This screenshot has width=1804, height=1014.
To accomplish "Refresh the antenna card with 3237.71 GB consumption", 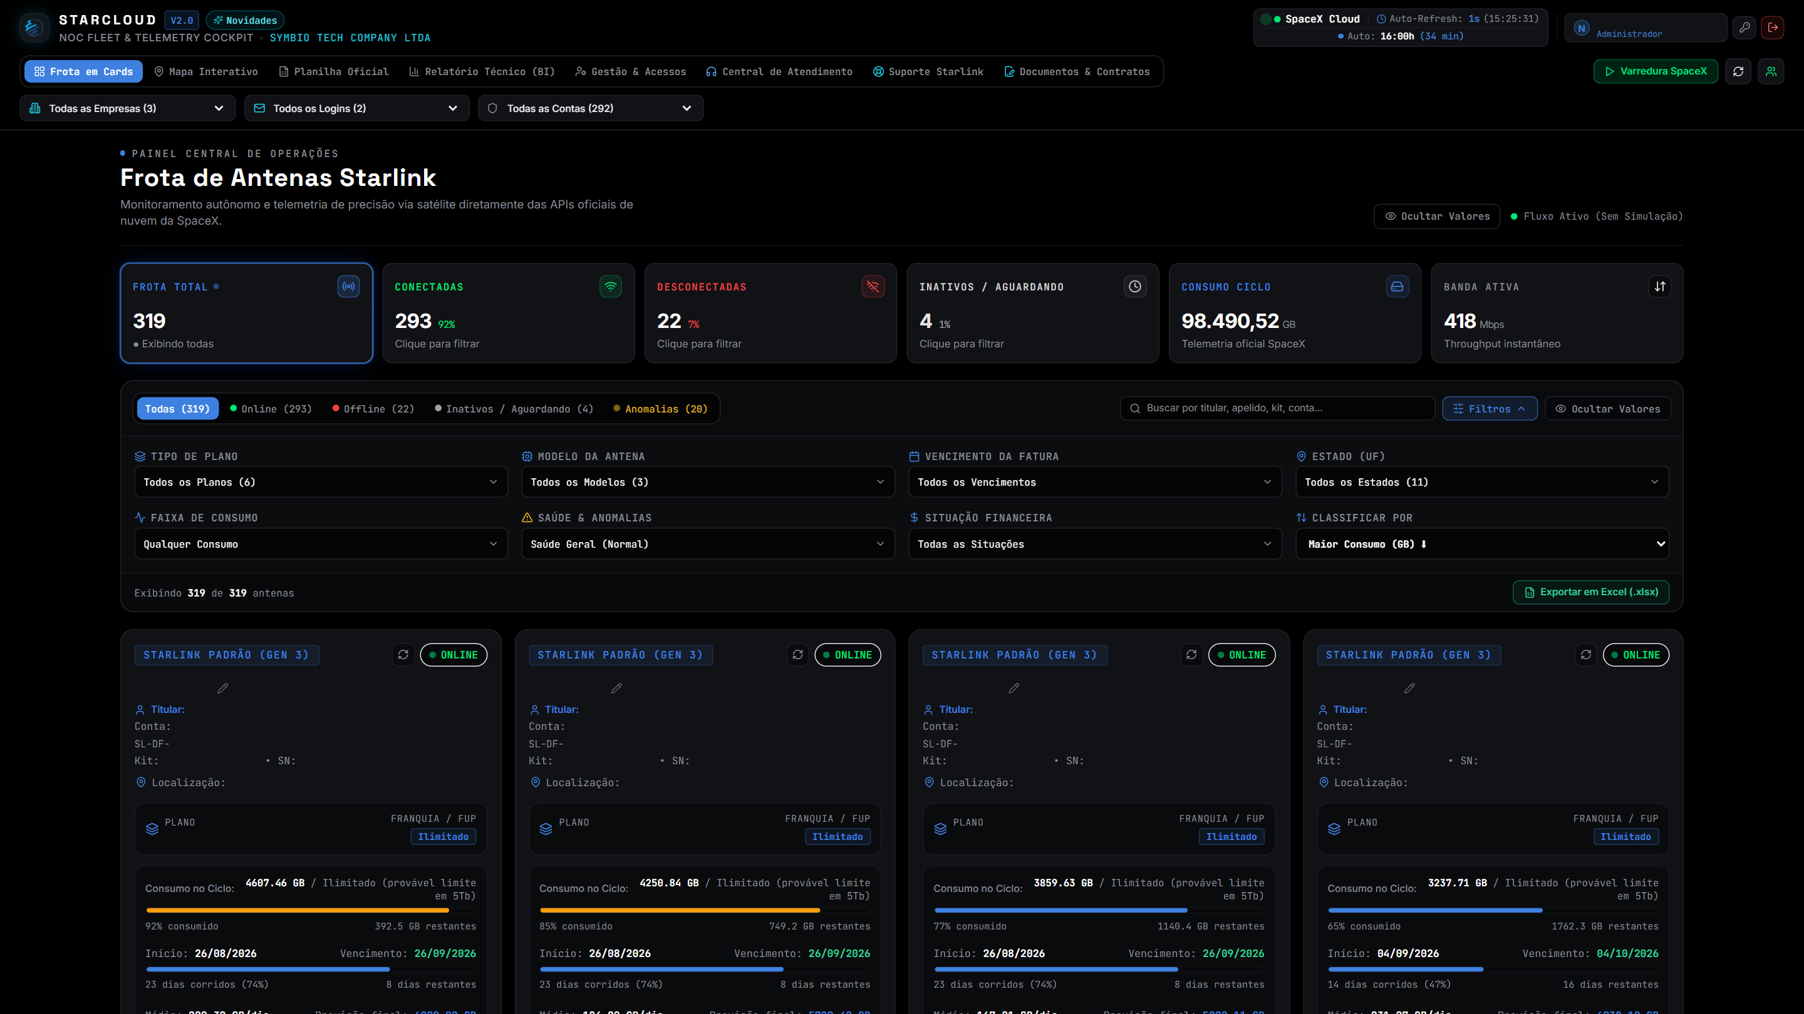I will click(x=1586, y=654).
